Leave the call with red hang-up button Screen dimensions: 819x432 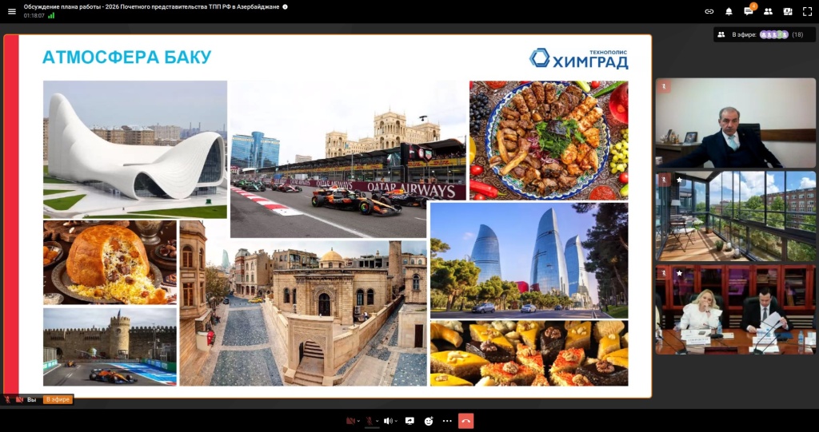[x=466, y=421]
